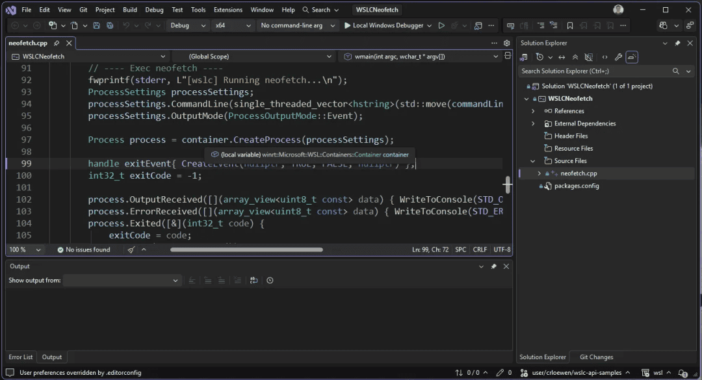Click the Search button in title bar
Screen dimensions: 702x380
tap(320, 9)
